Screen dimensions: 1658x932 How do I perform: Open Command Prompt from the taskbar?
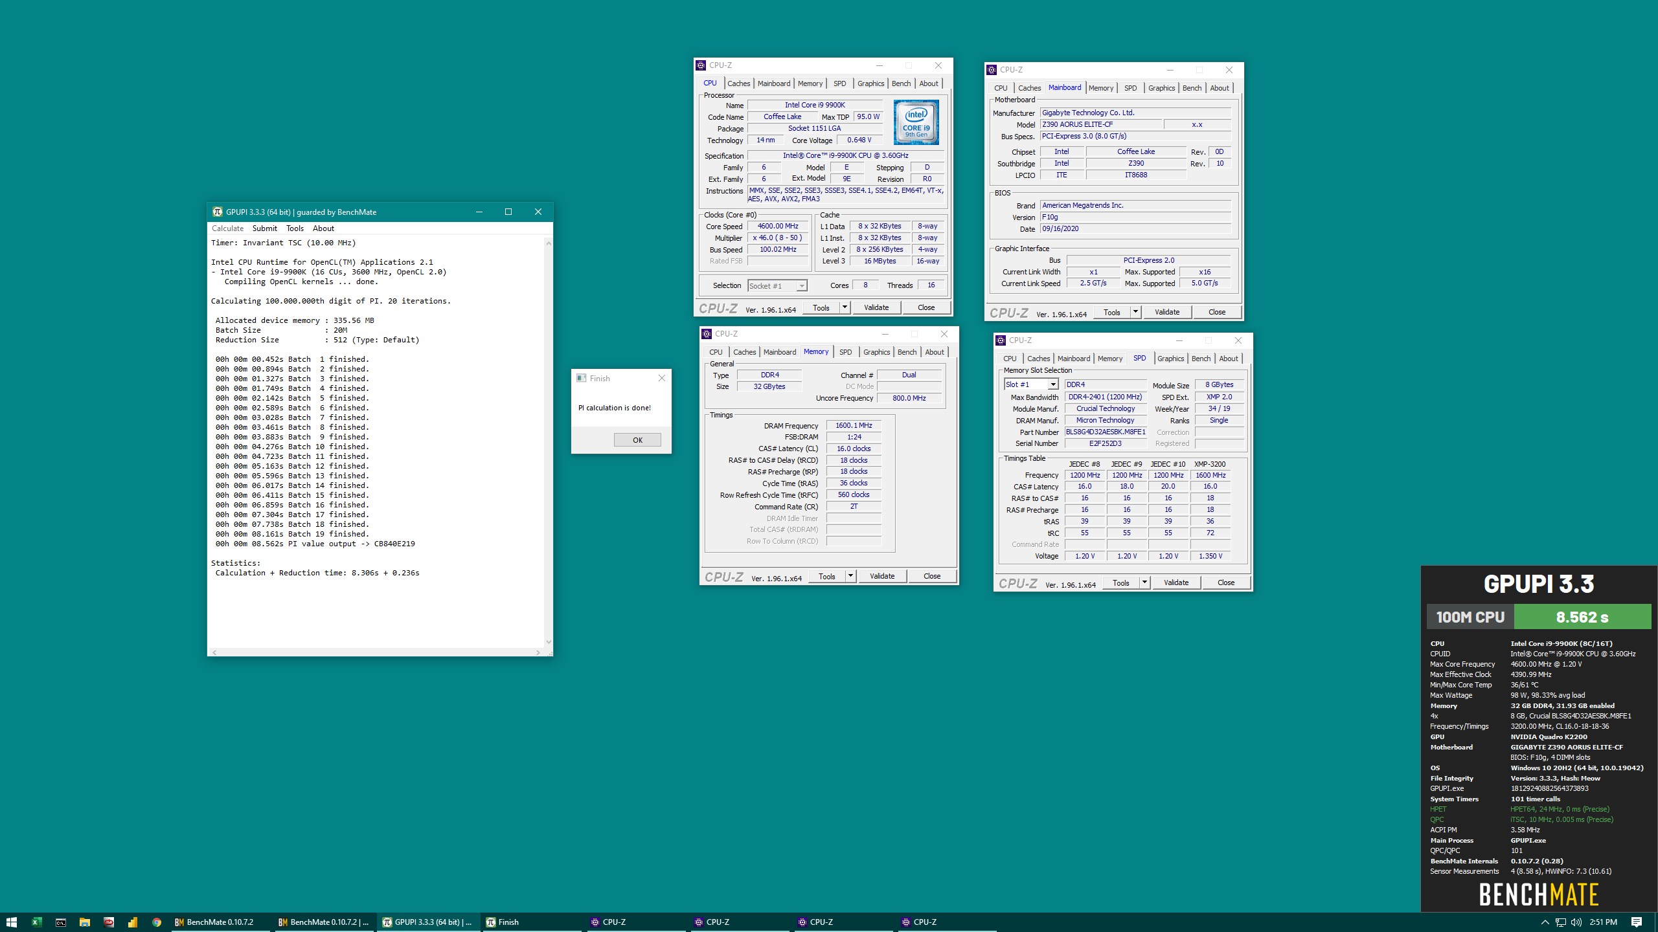(60, 922)
